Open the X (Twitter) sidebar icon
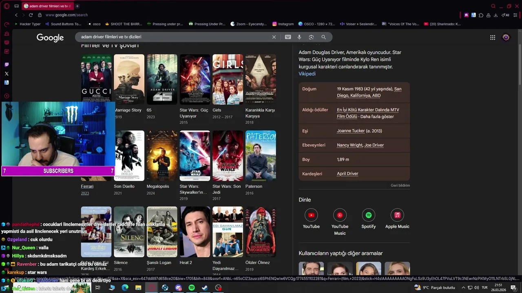 click(7, 74)
